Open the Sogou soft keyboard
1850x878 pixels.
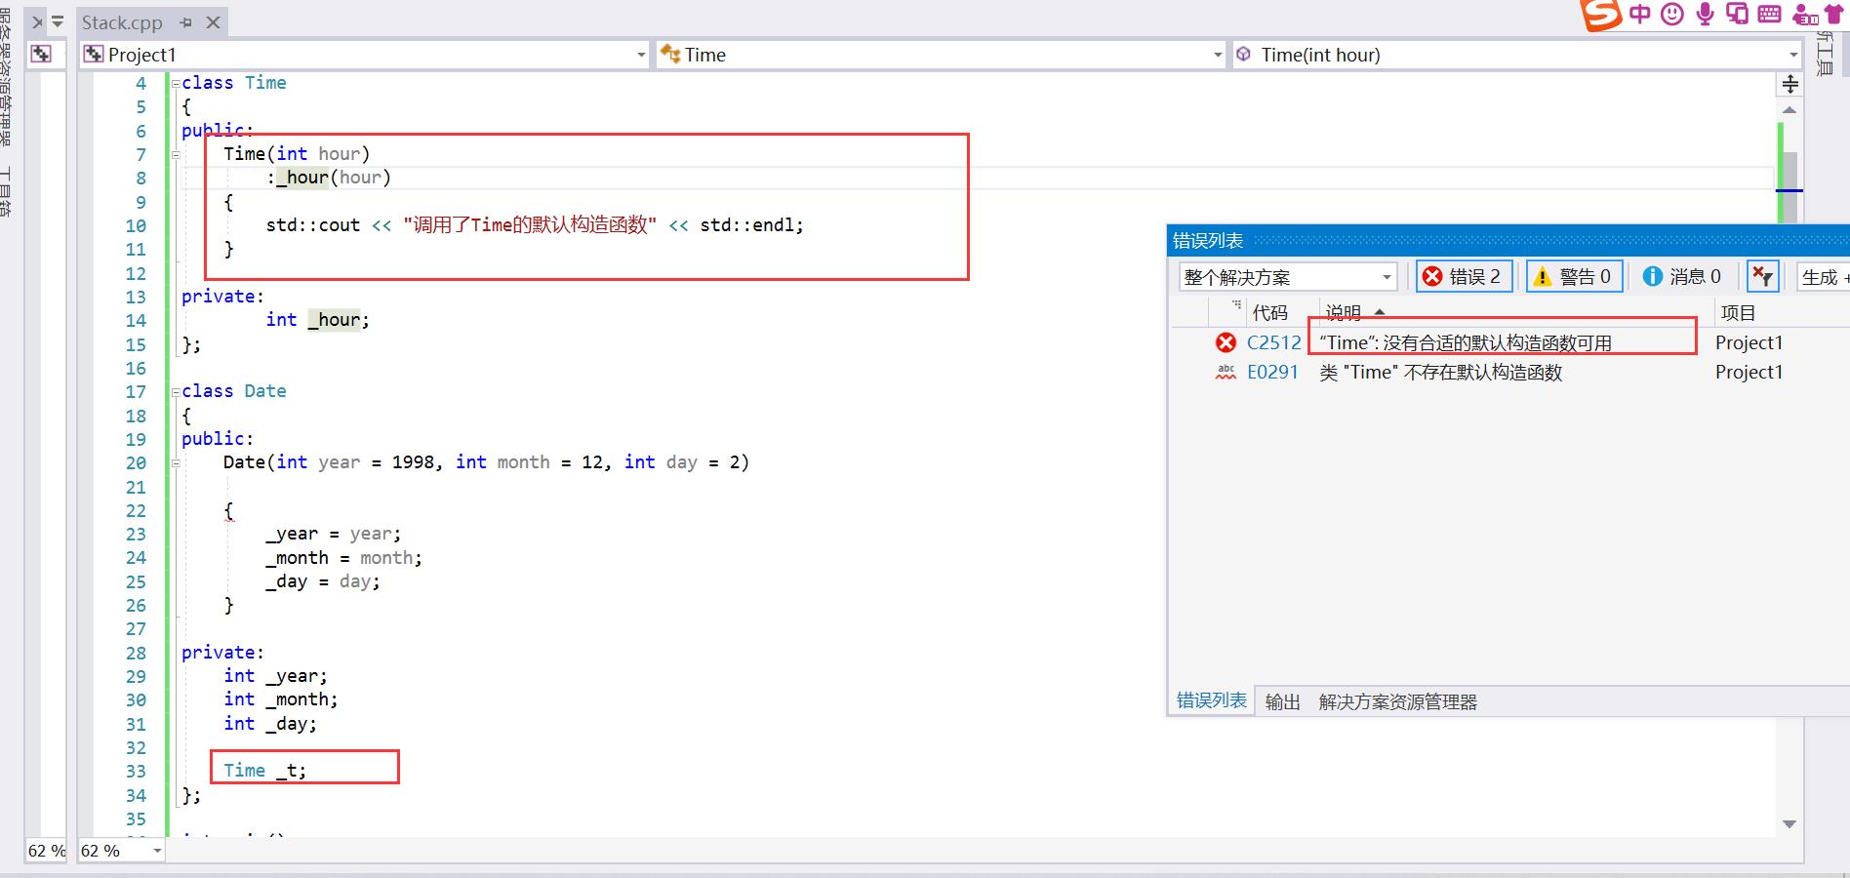coord(1769,14)
